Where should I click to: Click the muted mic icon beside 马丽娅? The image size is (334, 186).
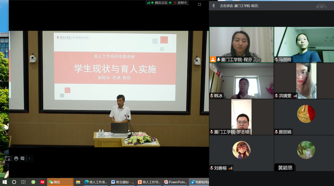point(276,59)
